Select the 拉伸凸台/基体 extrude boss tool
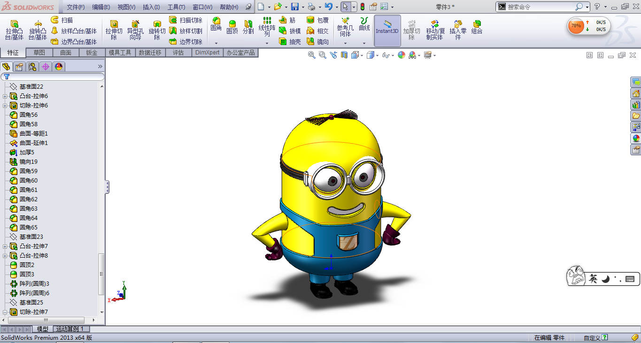Viewport: 641px width, 343px height. pyautogui.click(x=14, y=30)
